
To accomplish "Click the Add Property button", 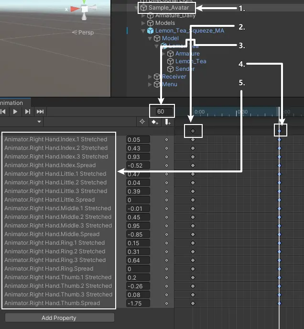I will pos(59,318).
